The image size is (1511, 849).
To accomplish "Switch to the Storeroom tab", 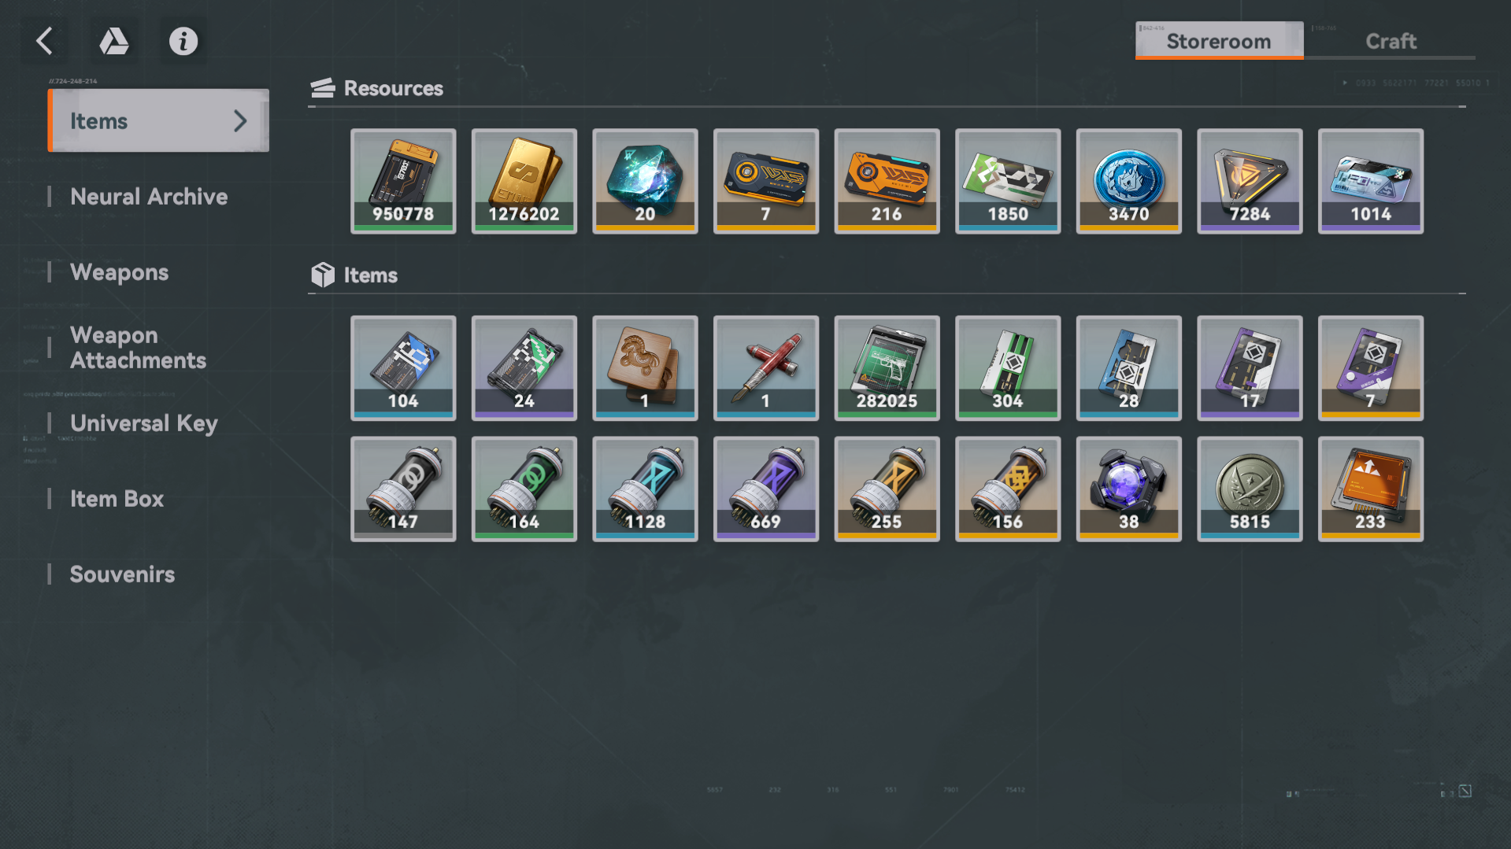I will click(x=1219, y=41).
